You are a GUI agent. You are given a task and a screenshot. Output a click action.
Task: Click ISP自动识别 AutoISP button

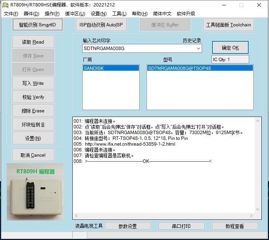[101, 25]
